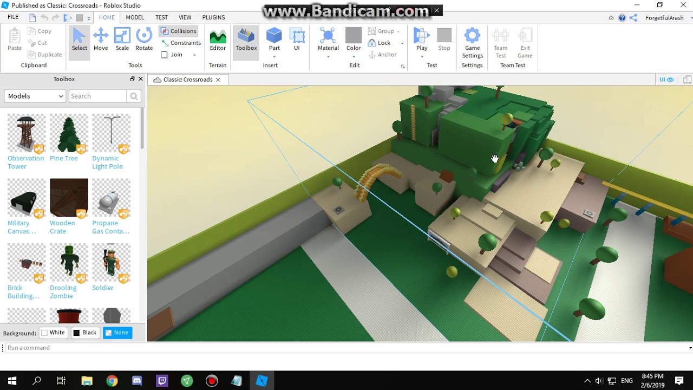Enable the Join checkbox
The width and height of the screenshot is (693, 390).
point(165,55)
